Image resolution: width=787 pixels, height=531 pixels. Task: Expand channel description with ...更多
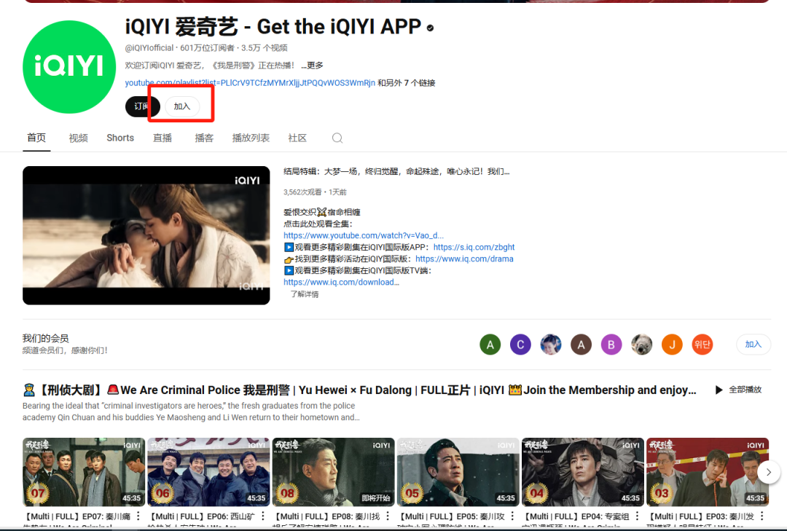click(x=312, y=66)
